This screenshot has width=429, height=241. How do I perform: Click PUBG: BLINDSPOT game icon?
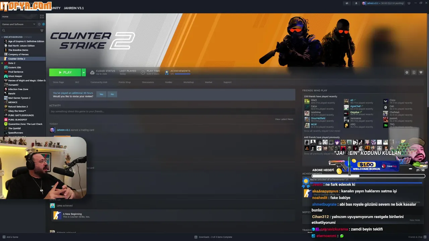click(6, 119)
